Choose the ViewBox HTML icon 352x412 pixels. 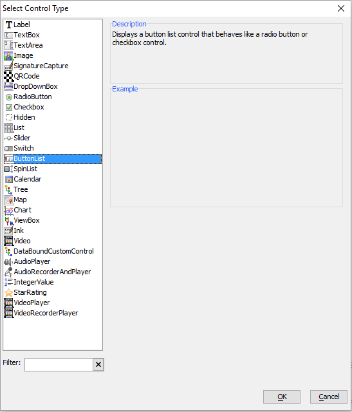tap(8, 220)
